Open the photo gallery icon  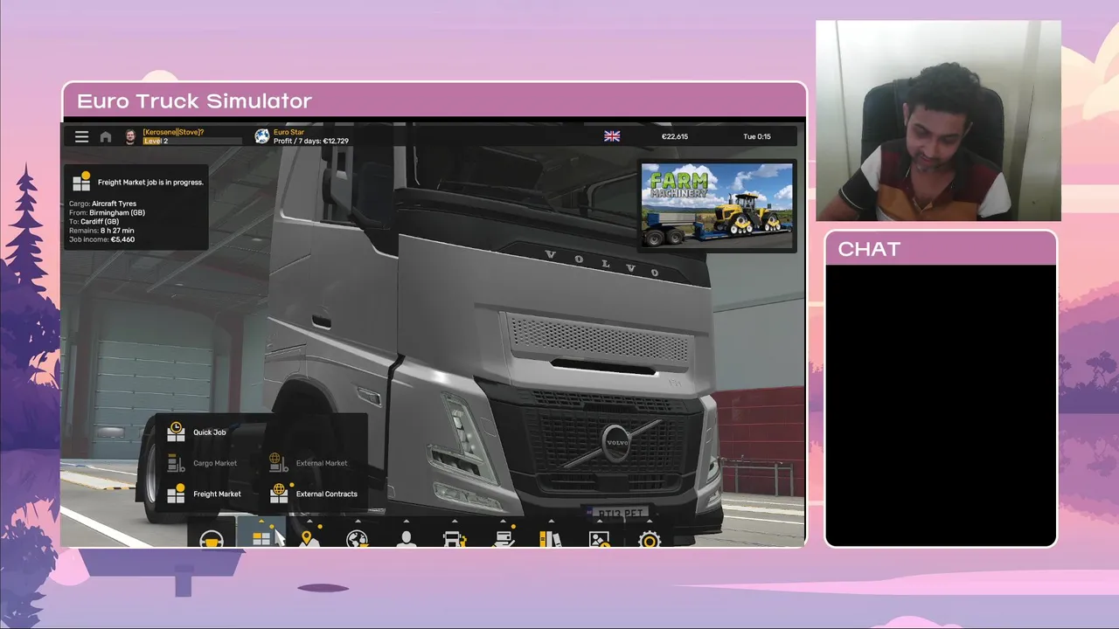pos(599,539)
